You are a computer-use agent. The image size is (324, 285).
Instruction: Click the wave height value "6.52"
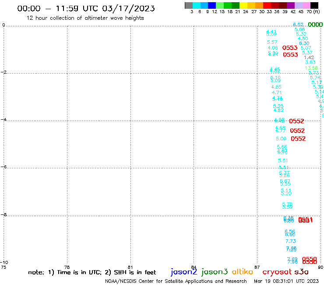298,25
